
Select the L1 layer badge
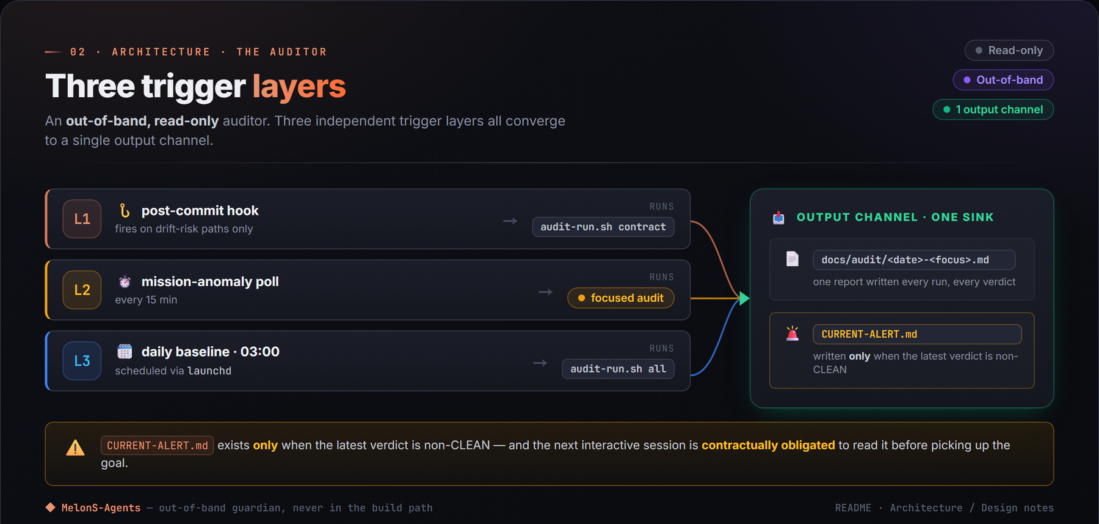[82, 219]
